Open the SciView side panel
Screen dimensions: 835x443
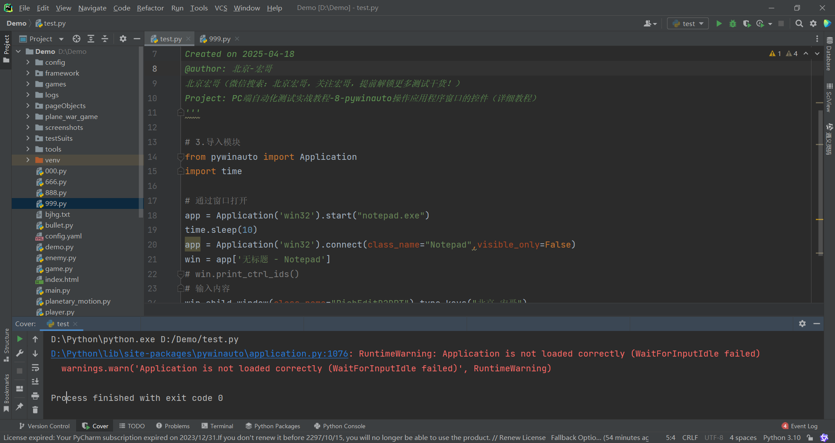tap(829, 98)
